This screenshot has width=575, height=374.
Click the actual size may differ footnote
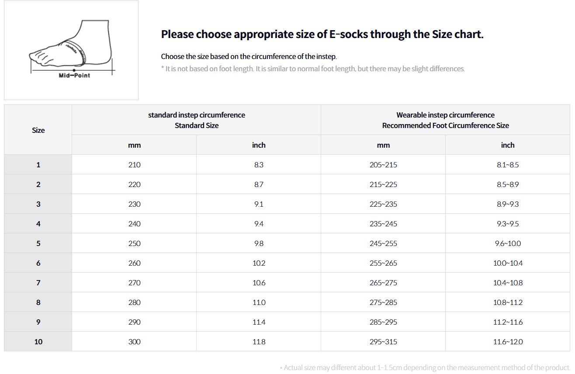click(425, 367)
